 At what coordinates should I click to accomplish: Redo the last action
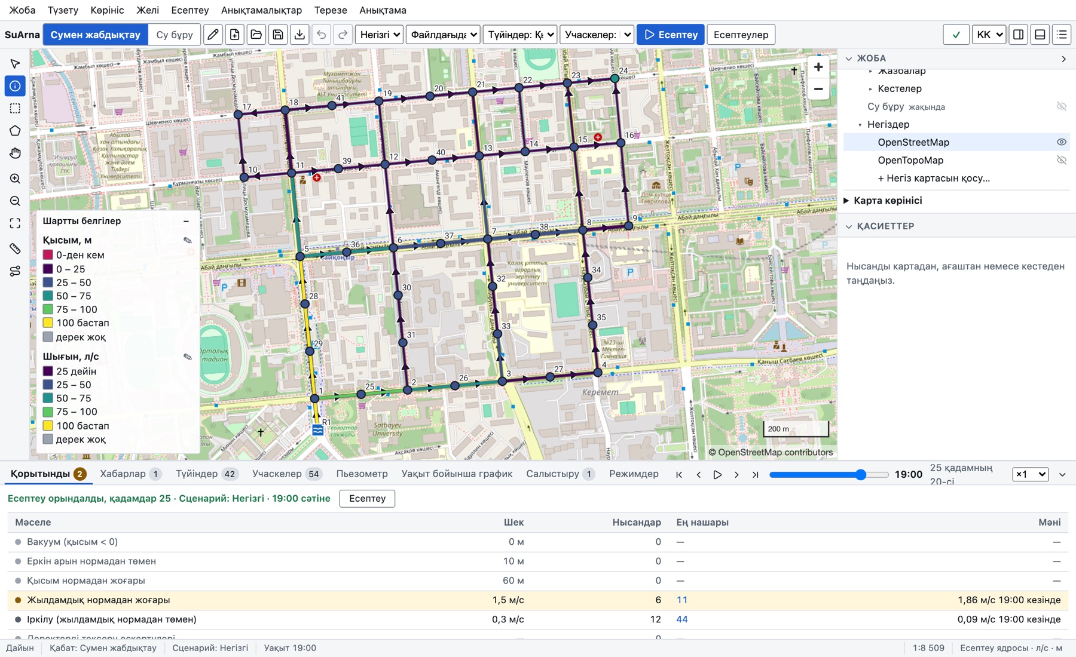click(x=343, y=35)
